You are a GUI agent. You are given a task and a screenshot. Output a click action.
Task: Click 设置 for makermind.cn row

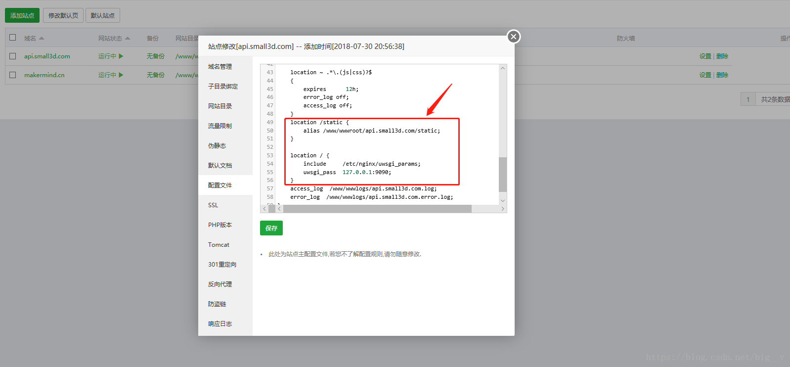tap(705, 75)
